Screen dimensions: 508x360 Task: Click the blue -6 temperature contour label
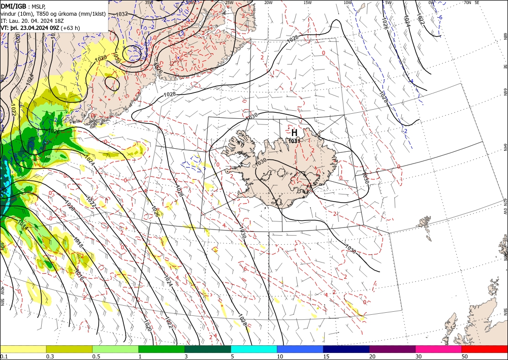[440, 18]
